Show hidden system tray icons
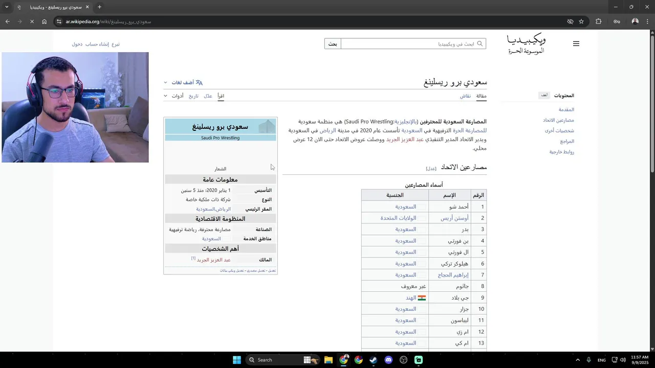655x368 pixels. pos(577,360)
